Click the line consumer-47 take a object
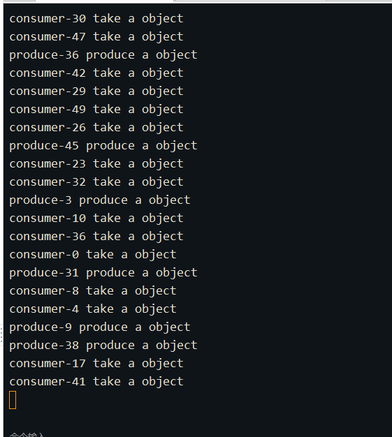The height and width of the screenshot is (437, 392). tap(96, 37)
